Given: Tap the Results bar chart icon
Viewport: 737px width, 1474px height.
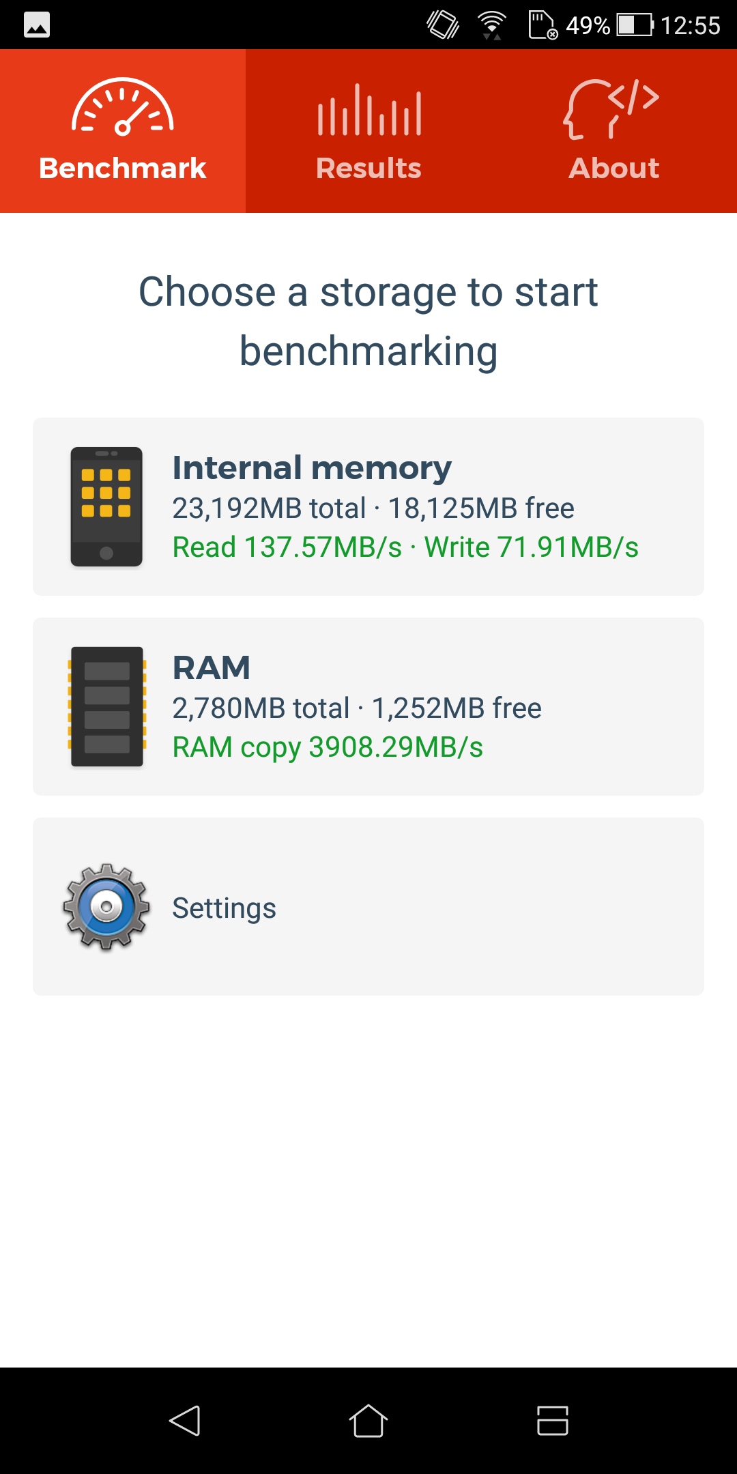Looking at the screenshot, I should pyautogui.click(x=369, y=109).
